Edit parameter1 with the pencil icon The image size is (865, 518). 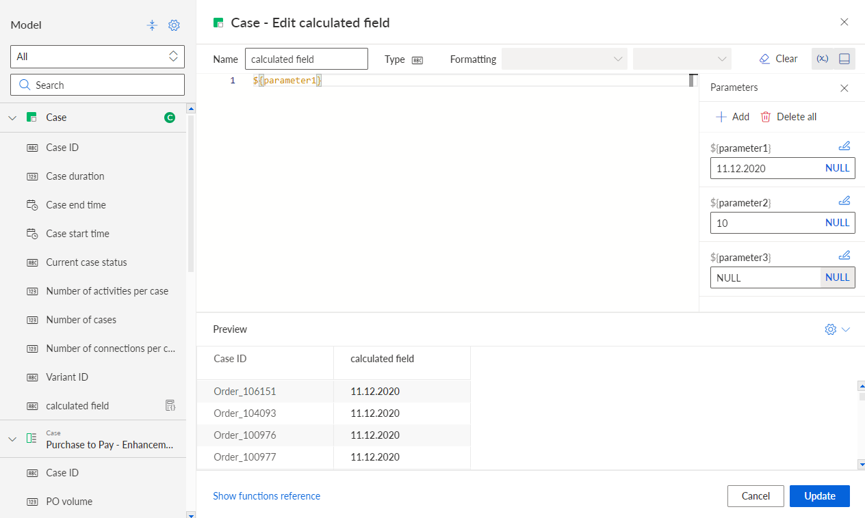[844, 146]
